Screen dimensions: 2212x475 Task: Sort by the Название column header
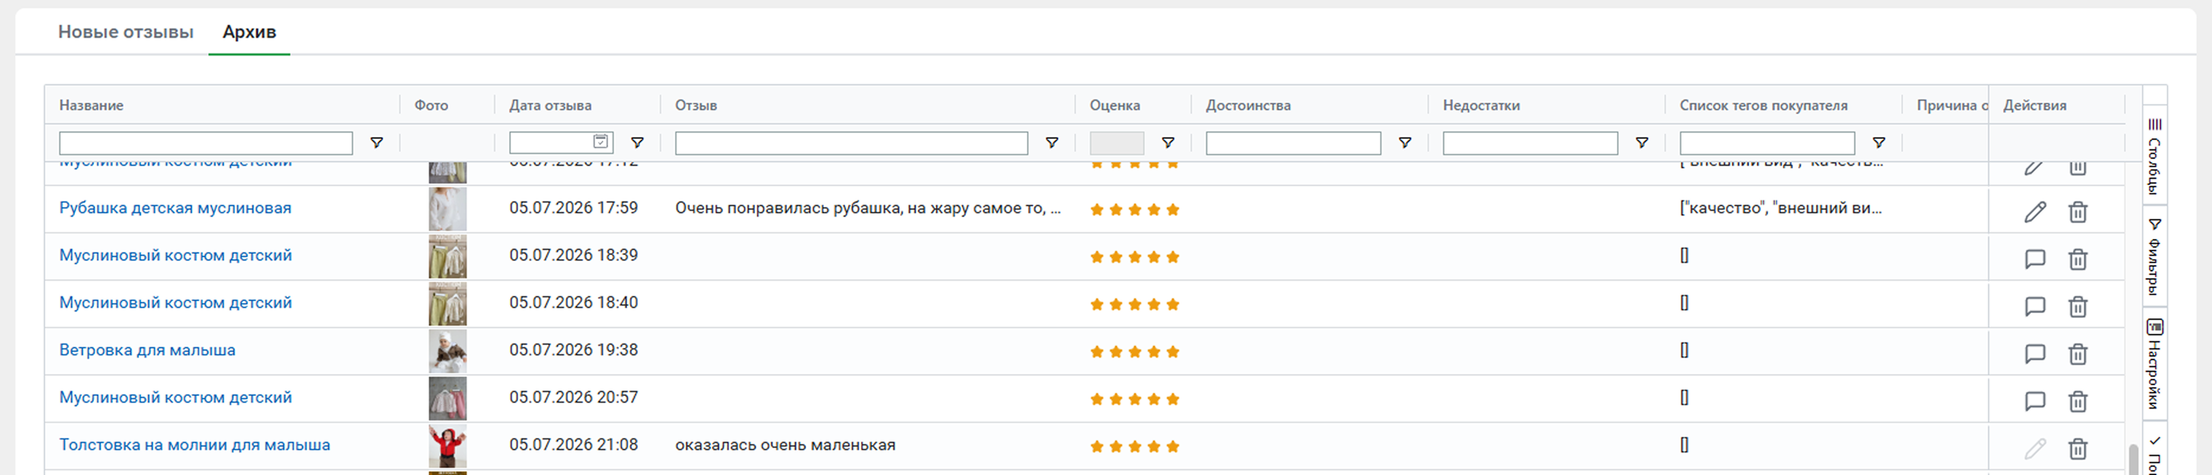[91, 105]
